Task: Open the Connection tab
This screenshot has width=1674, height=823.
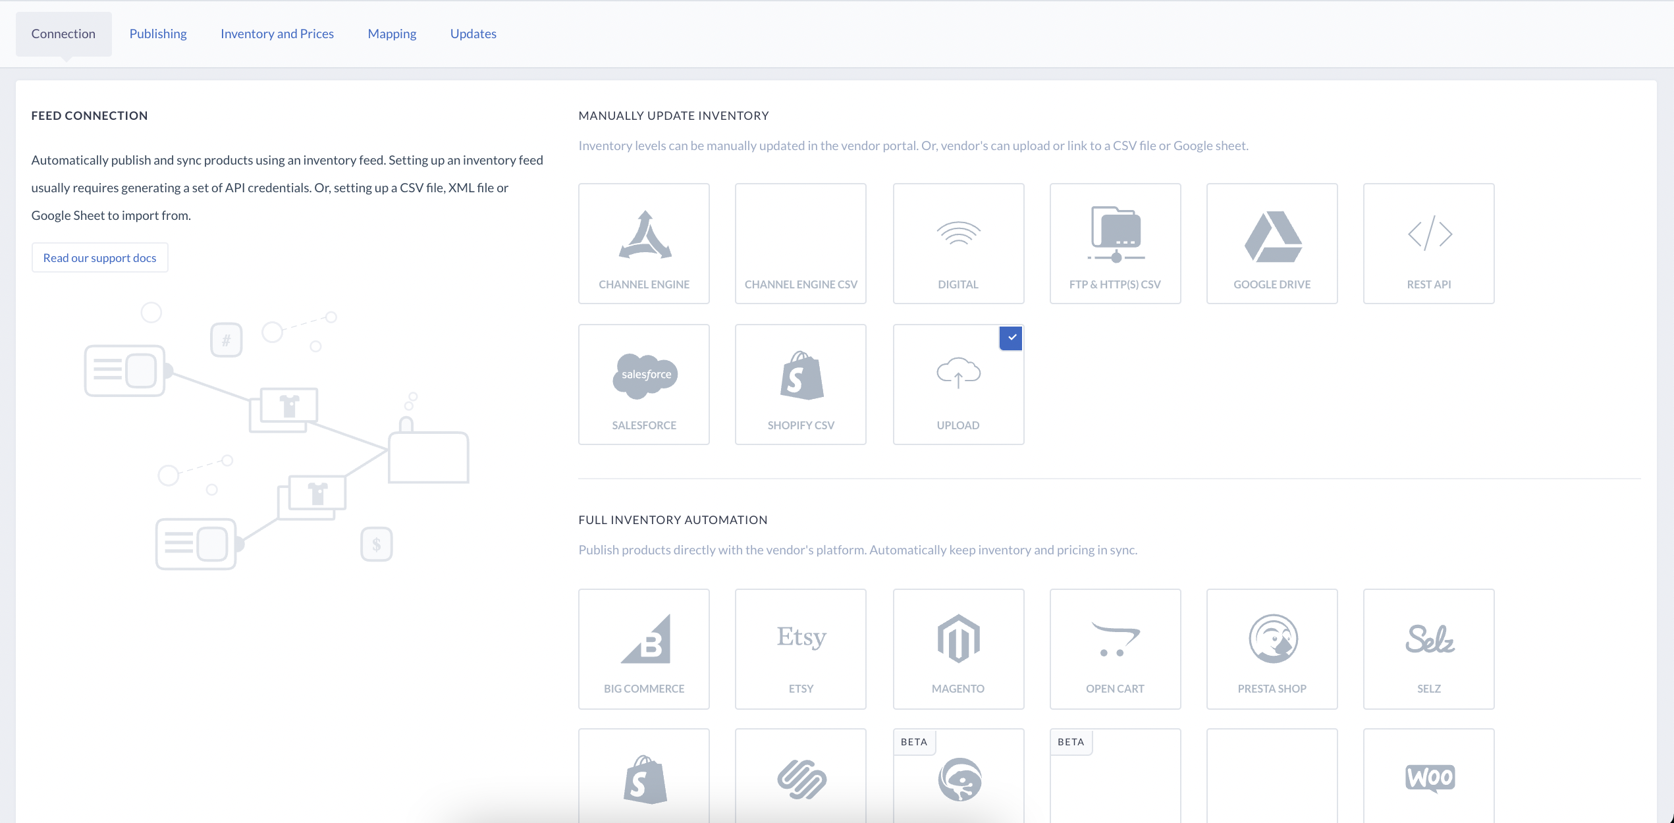Action: pos(63,34)
